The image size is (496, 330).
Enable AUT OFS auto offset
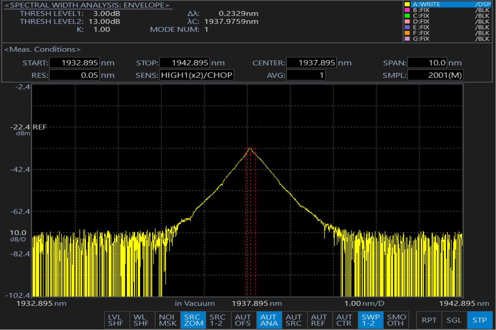(243, 320)
